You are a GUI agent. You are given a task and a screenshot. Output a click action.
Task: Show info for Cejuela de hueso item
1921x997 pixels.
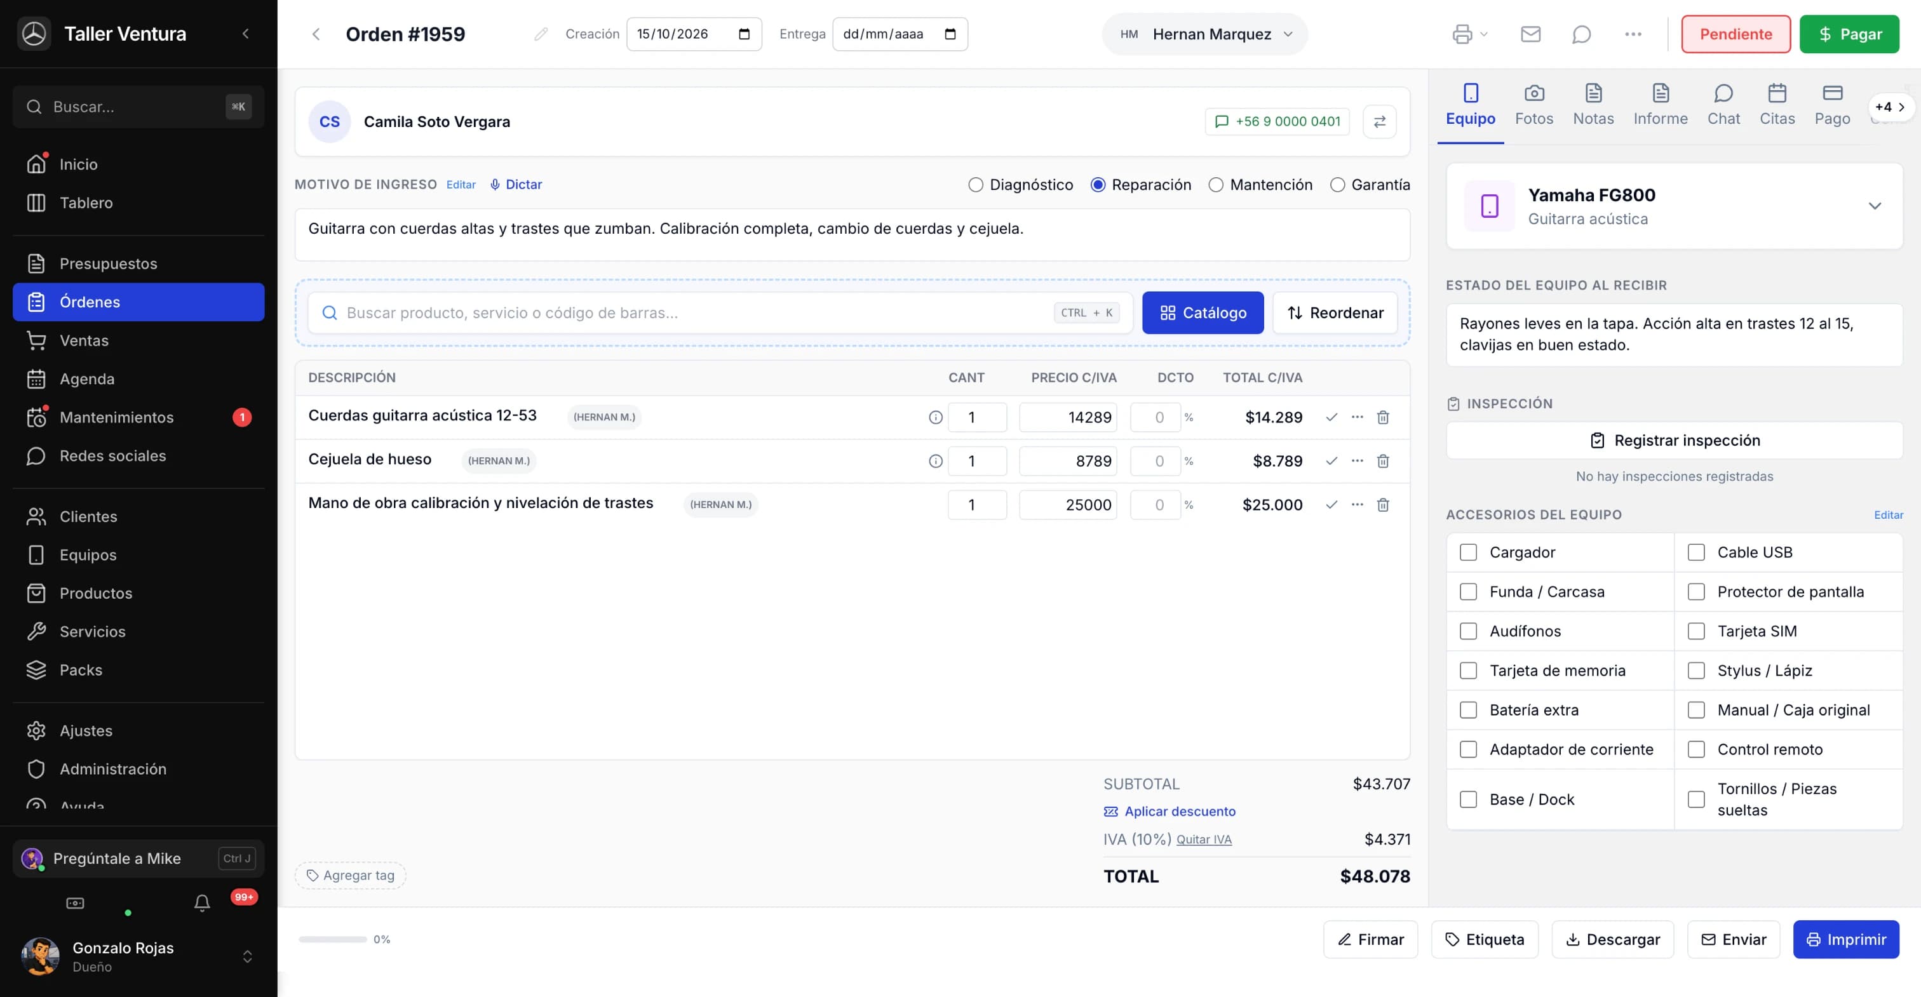(935, 461)
